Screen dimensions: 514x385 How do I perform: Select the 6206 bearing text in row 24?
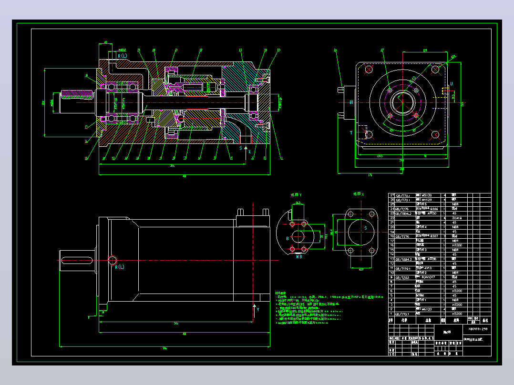(x=434, y=209)
